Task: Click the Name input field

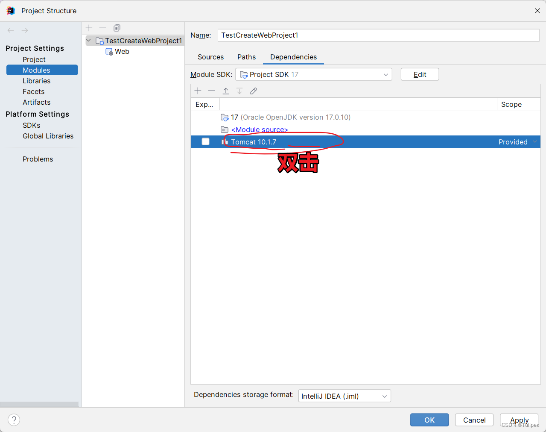Action: [378, 35]
